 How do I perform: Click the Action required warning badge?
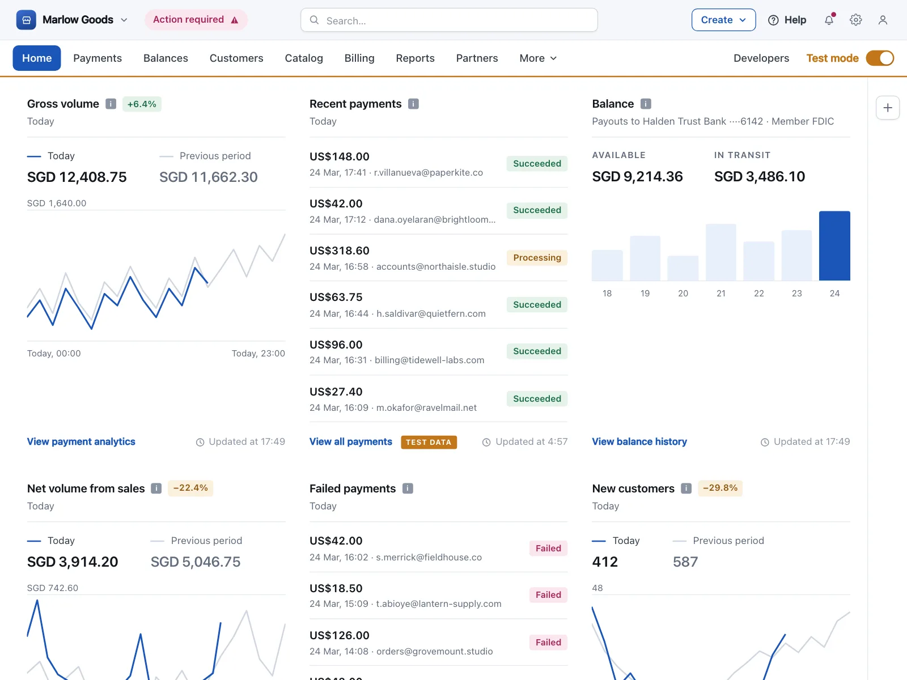click(196, 20)
